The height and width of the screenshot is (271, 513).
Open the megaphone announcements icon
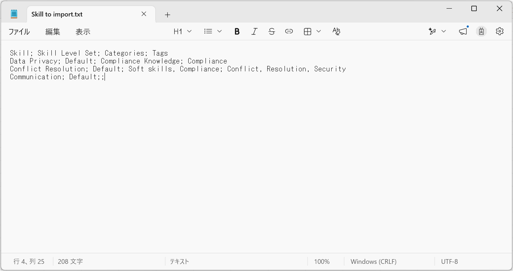click(x=463, y=32)
